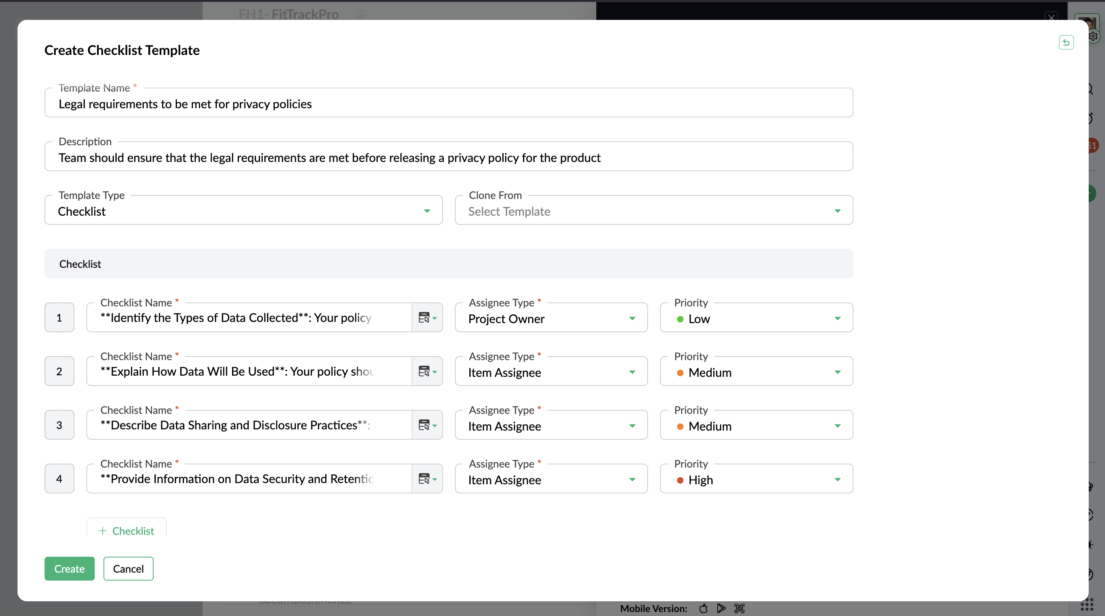Screen dimensions: 1105x616
Task: Click the Google Play mobile version icon
Action: (x=721, y=608)
